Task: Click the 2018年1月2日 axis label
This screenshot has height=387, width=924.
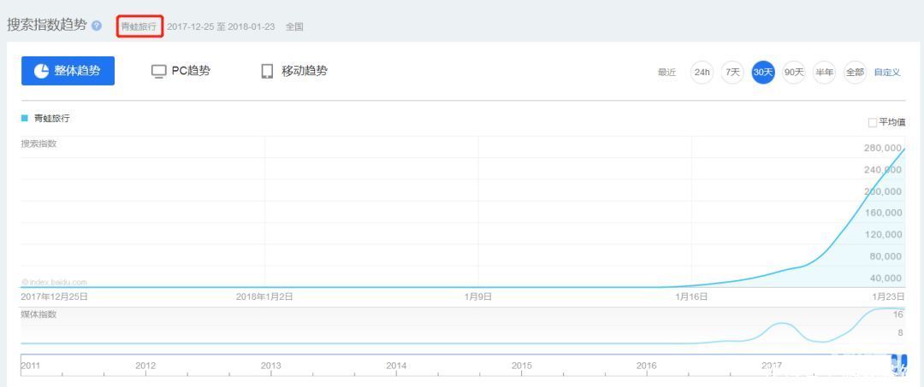Action: coord(264,297)
